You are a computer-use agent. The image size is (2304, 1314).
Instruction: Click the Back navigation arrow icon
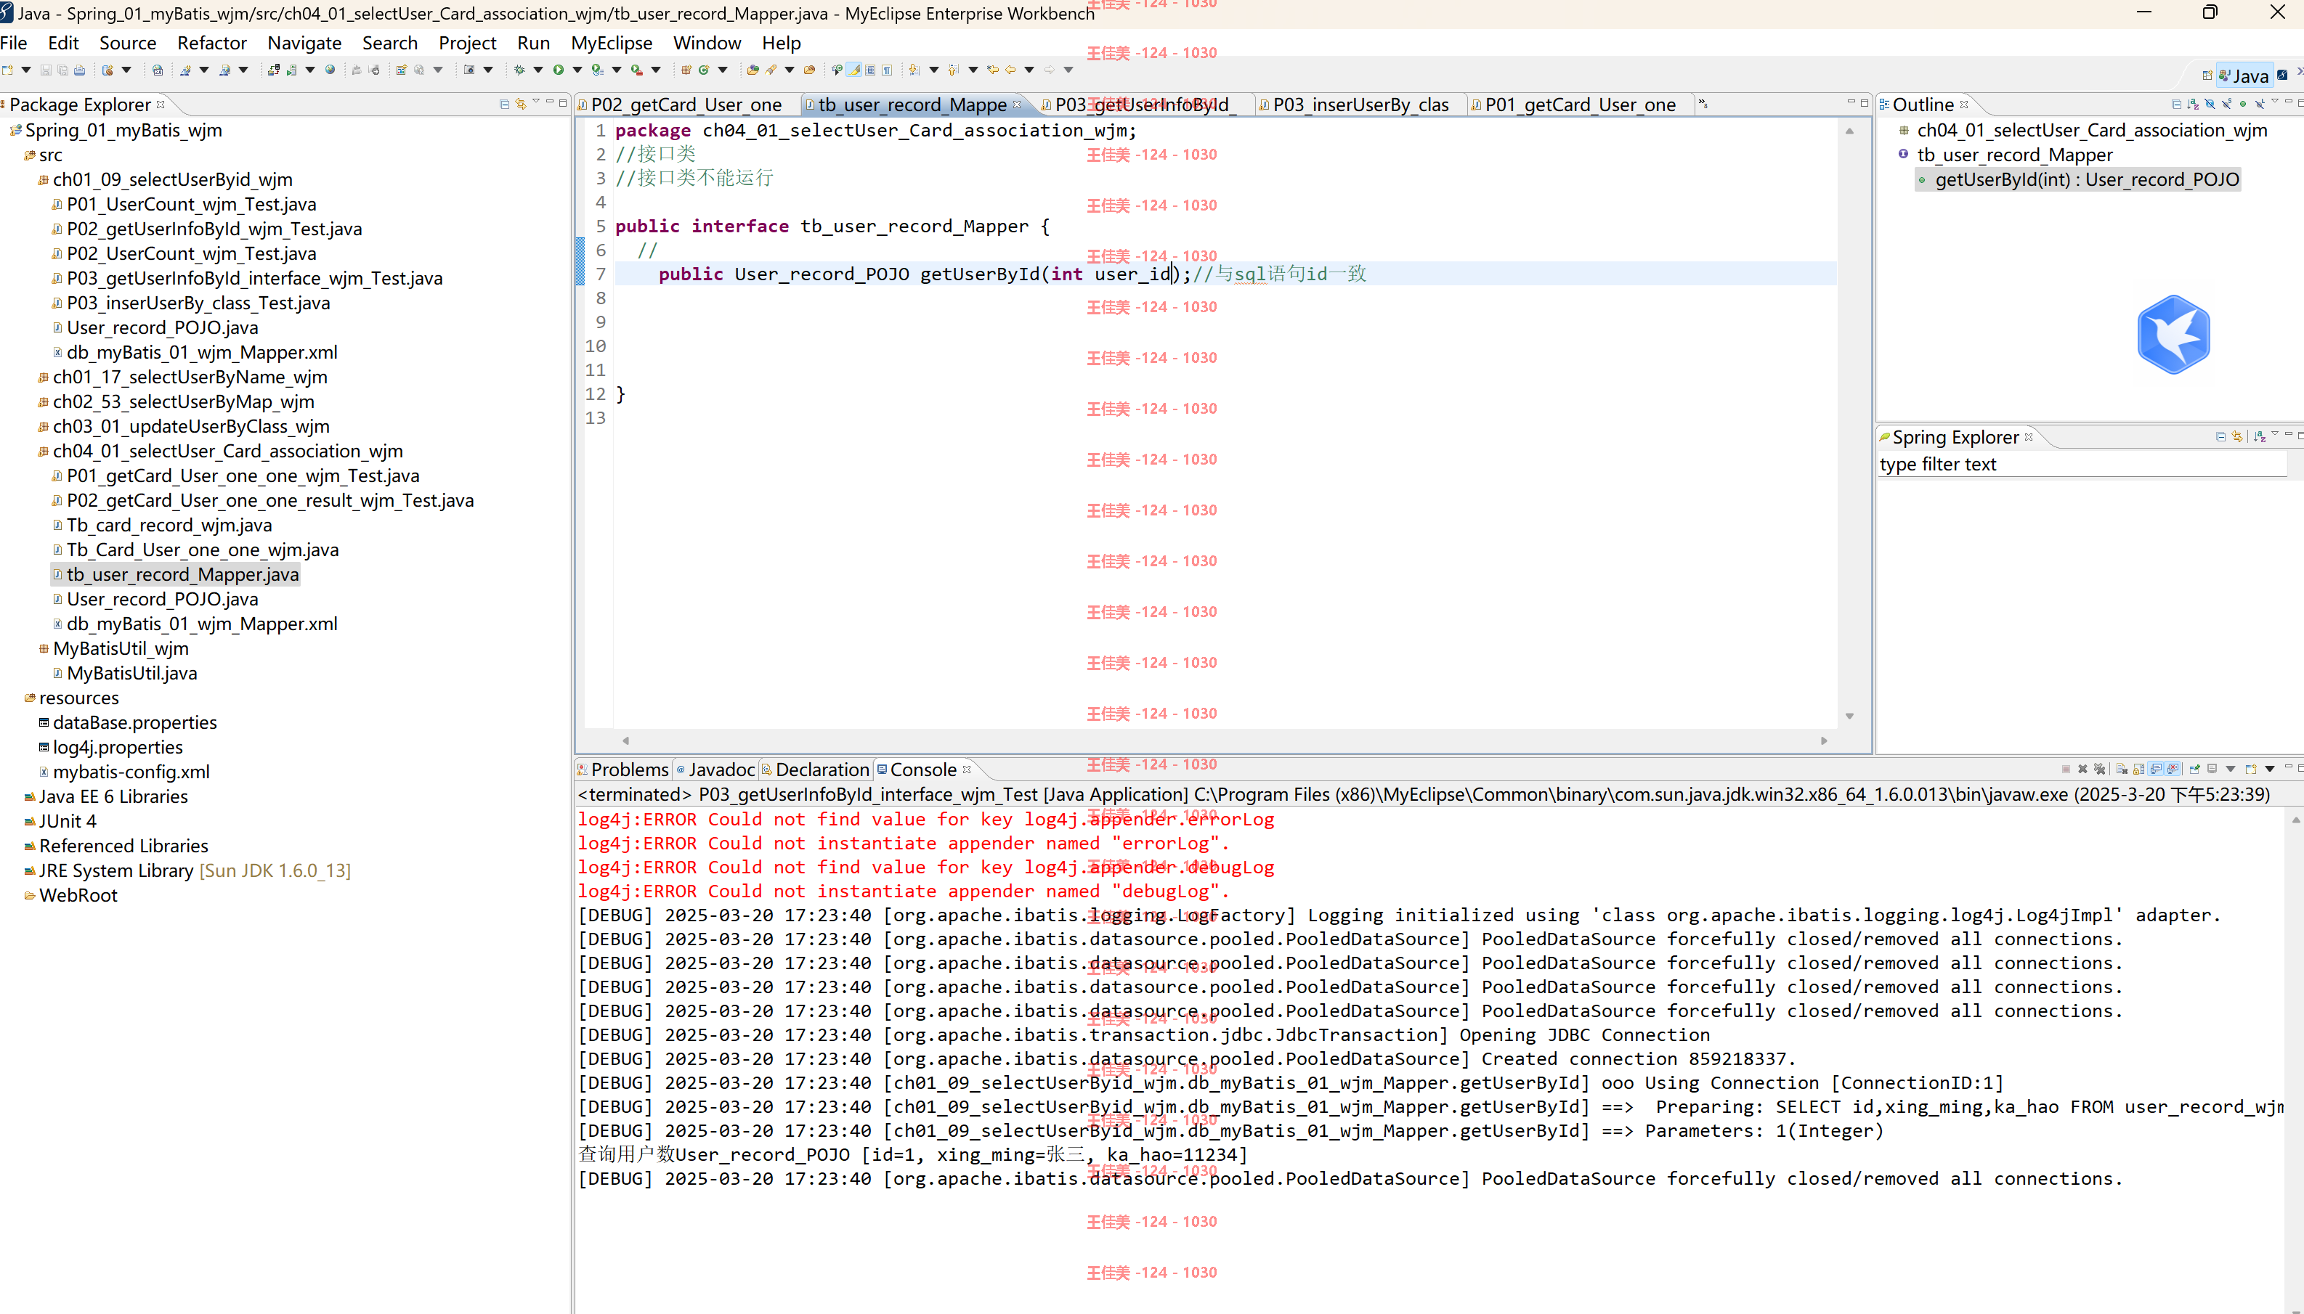[1010, 70]
